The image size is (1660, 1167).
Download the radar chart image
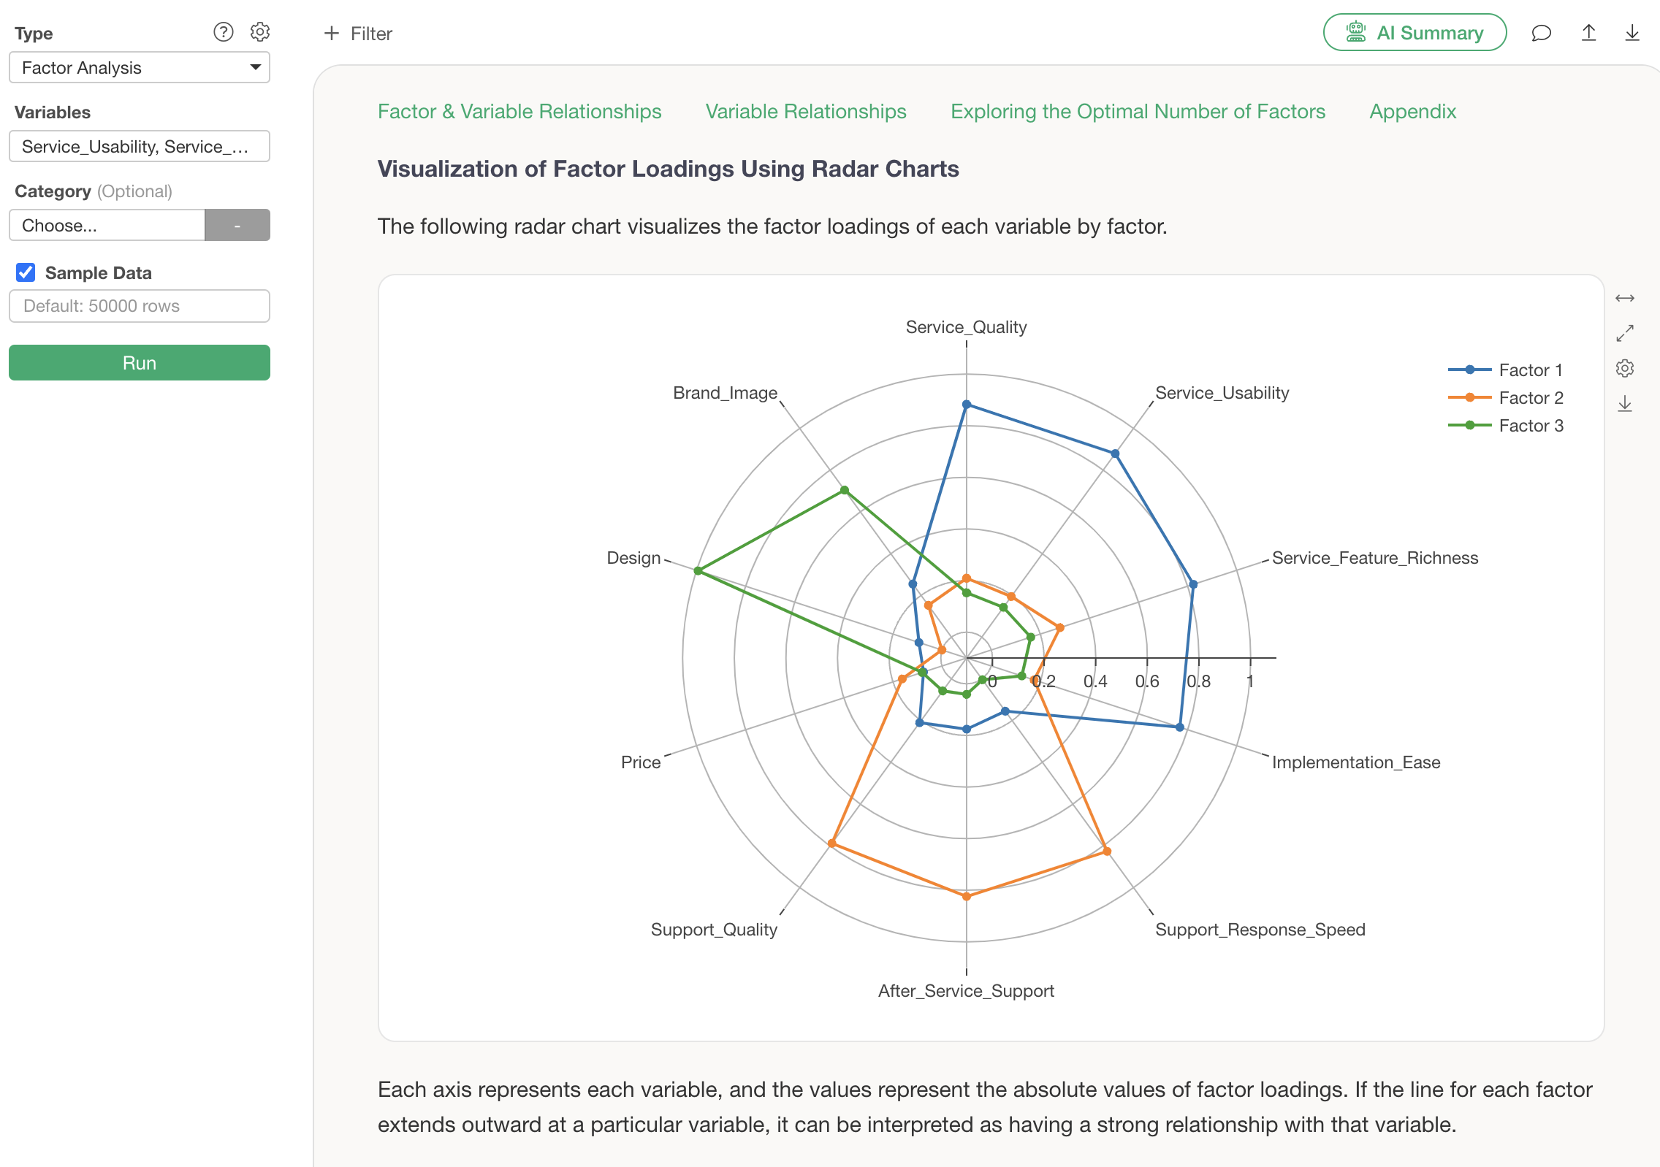click(x=1624, y=404)
